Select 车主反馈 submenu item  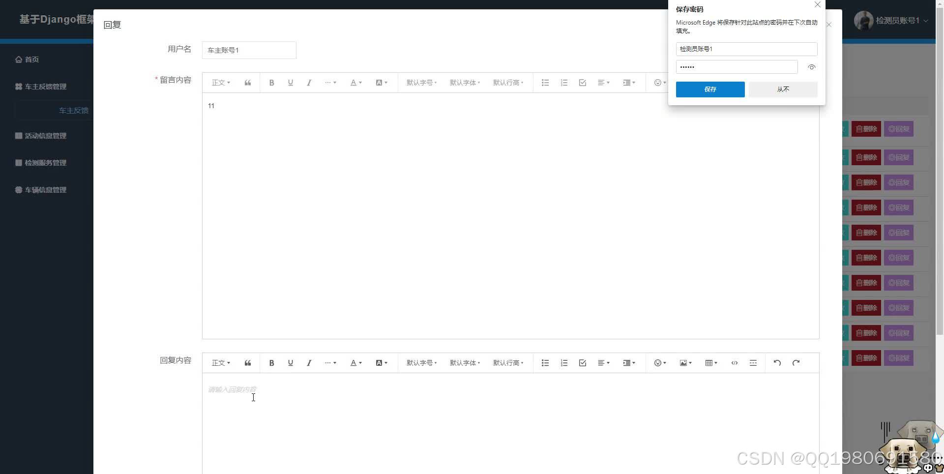pos(74,111)
